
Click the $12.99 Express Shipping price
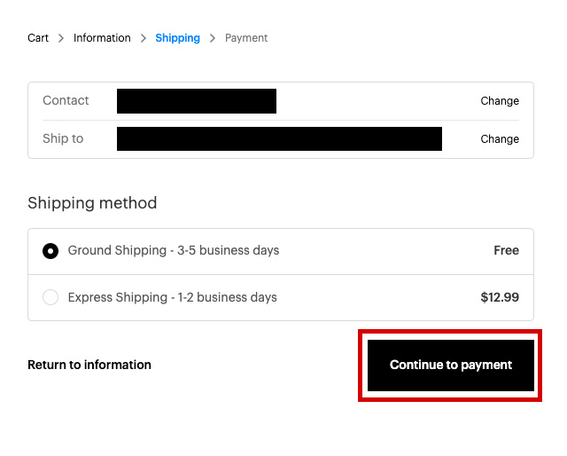500,297
